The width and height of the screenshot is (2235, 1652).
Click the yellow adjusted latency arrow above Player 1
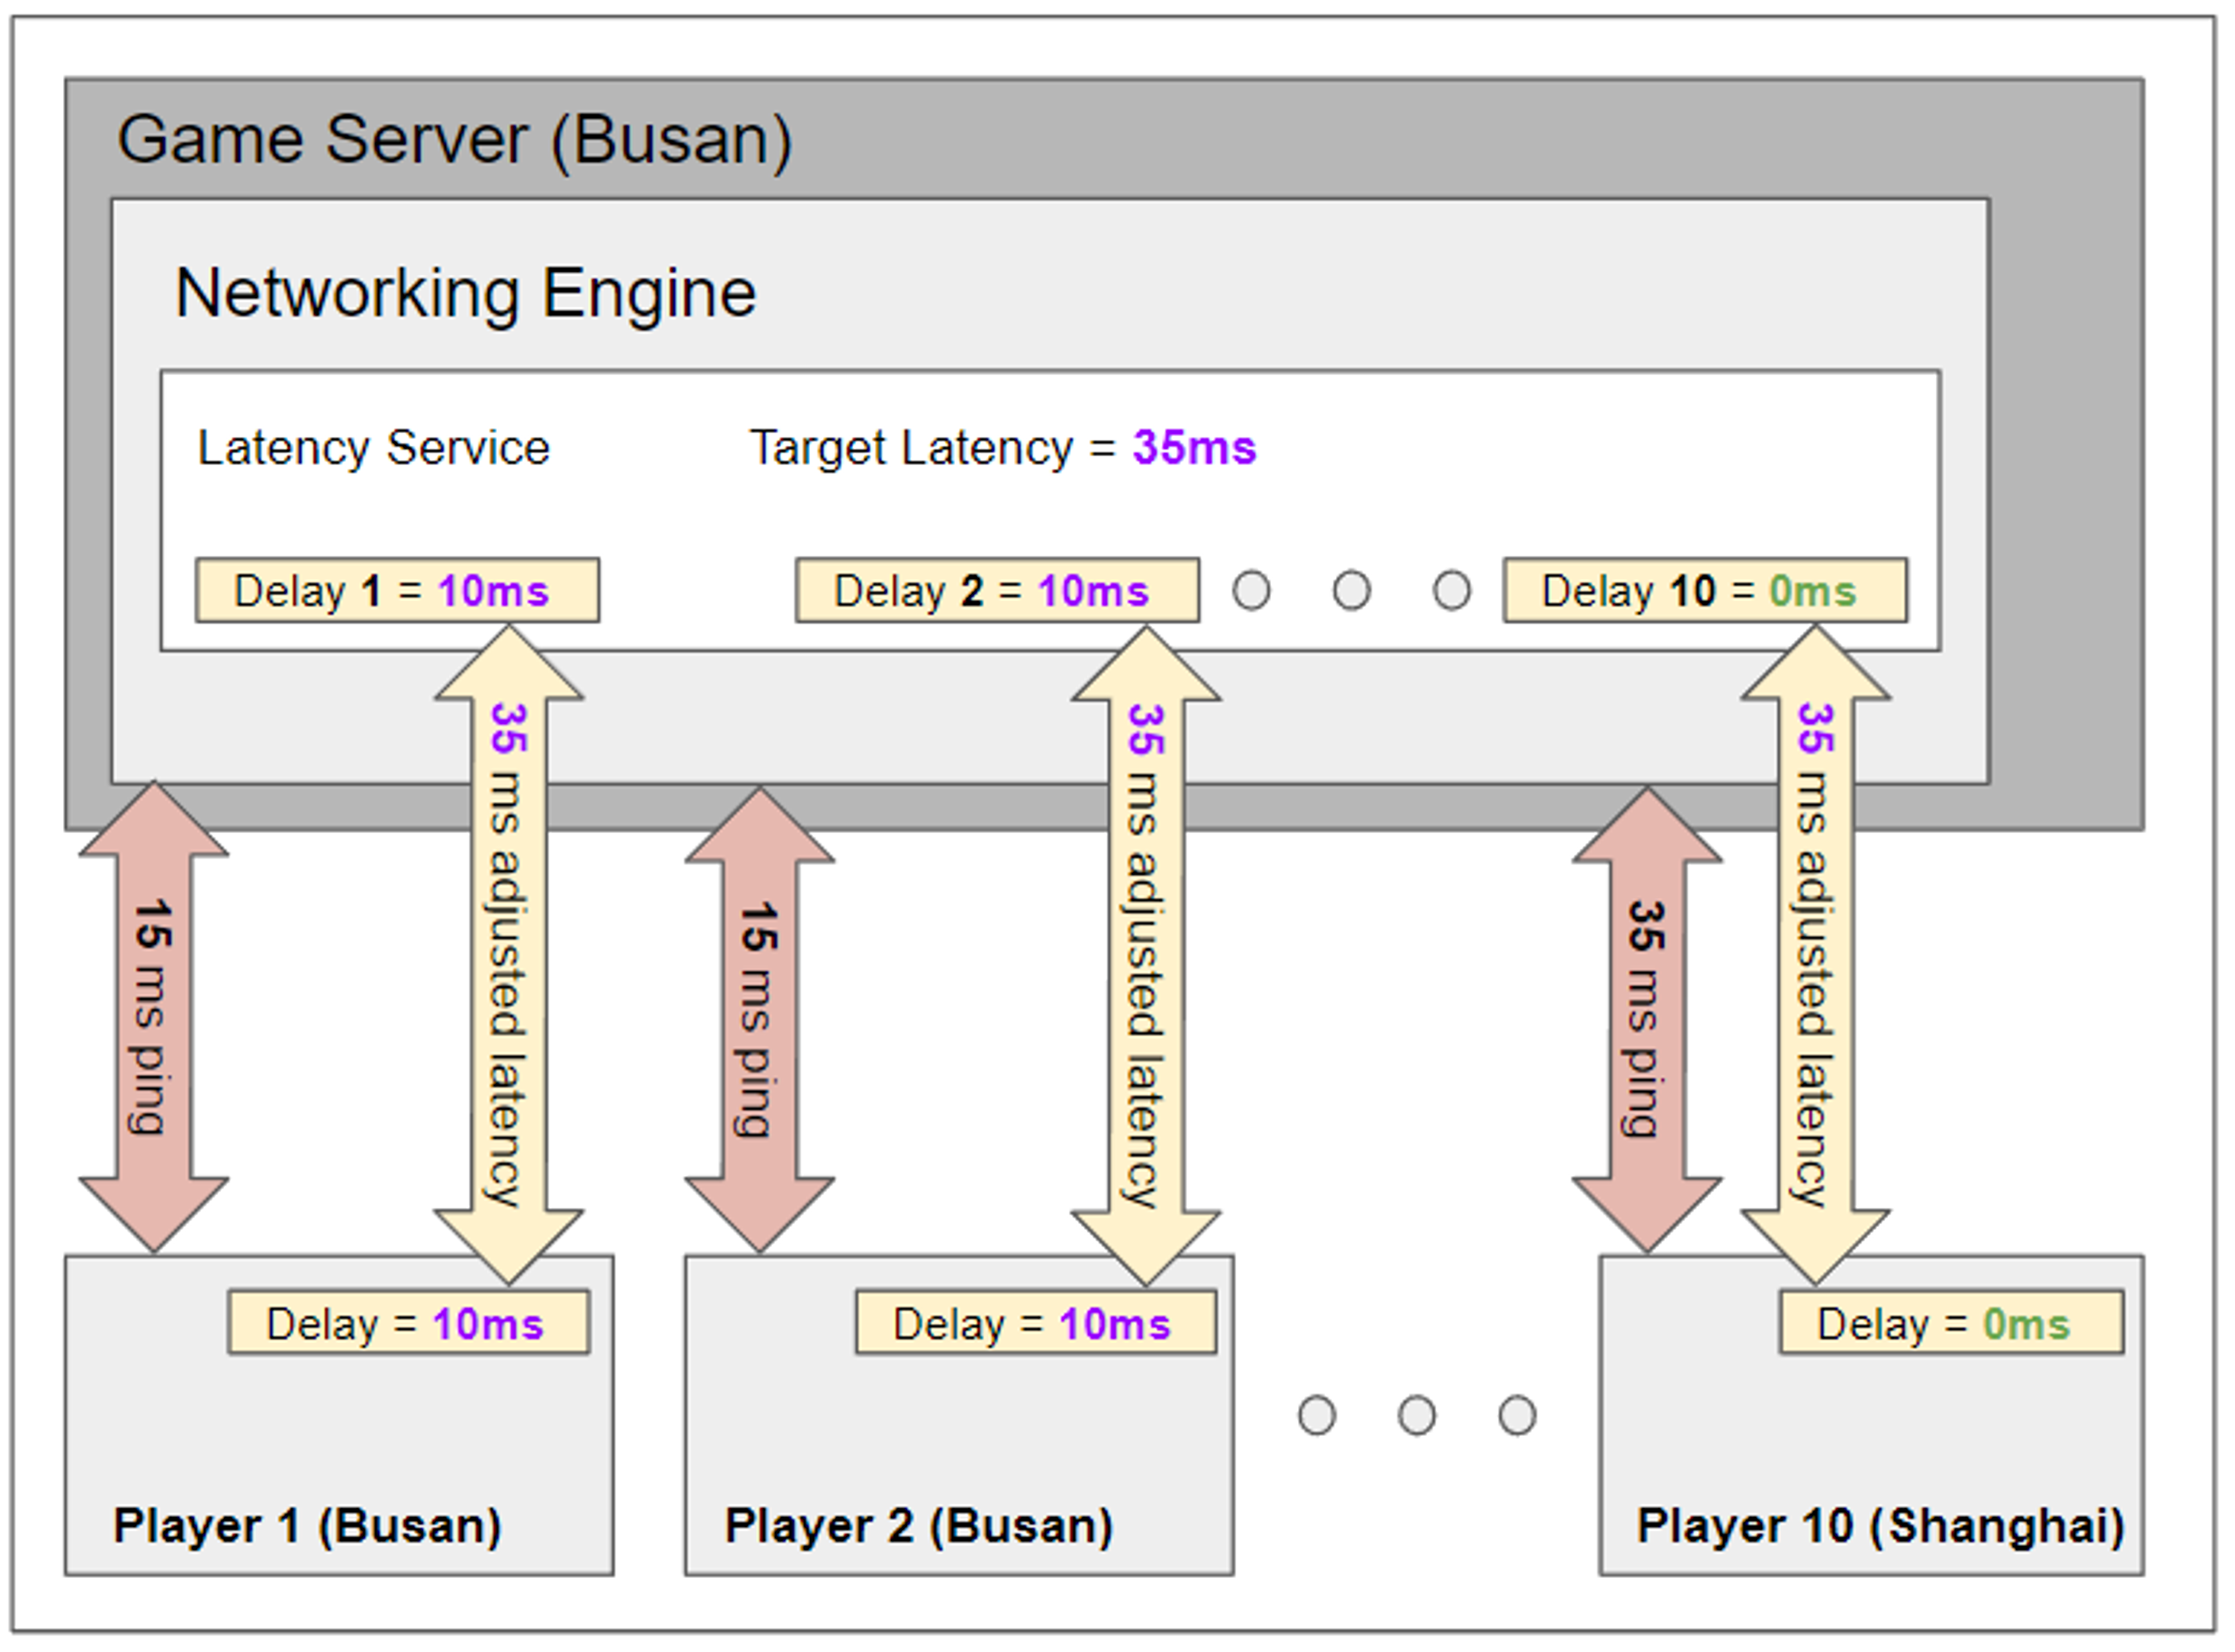pos(508,955)
